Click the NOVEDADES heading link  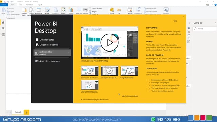(x=152, y=28)
